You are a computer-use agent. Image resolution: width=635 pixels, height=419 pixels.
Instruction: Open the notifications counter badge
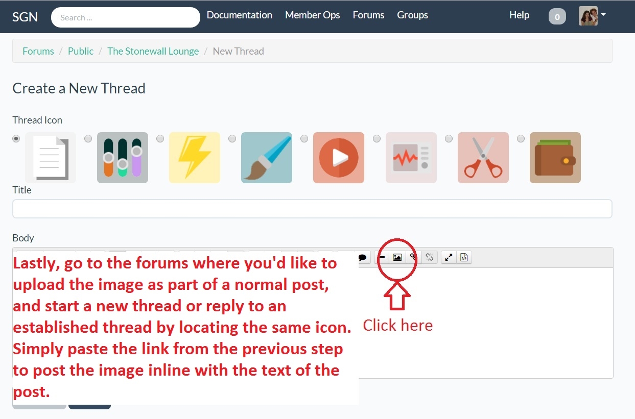click(557, 17)
